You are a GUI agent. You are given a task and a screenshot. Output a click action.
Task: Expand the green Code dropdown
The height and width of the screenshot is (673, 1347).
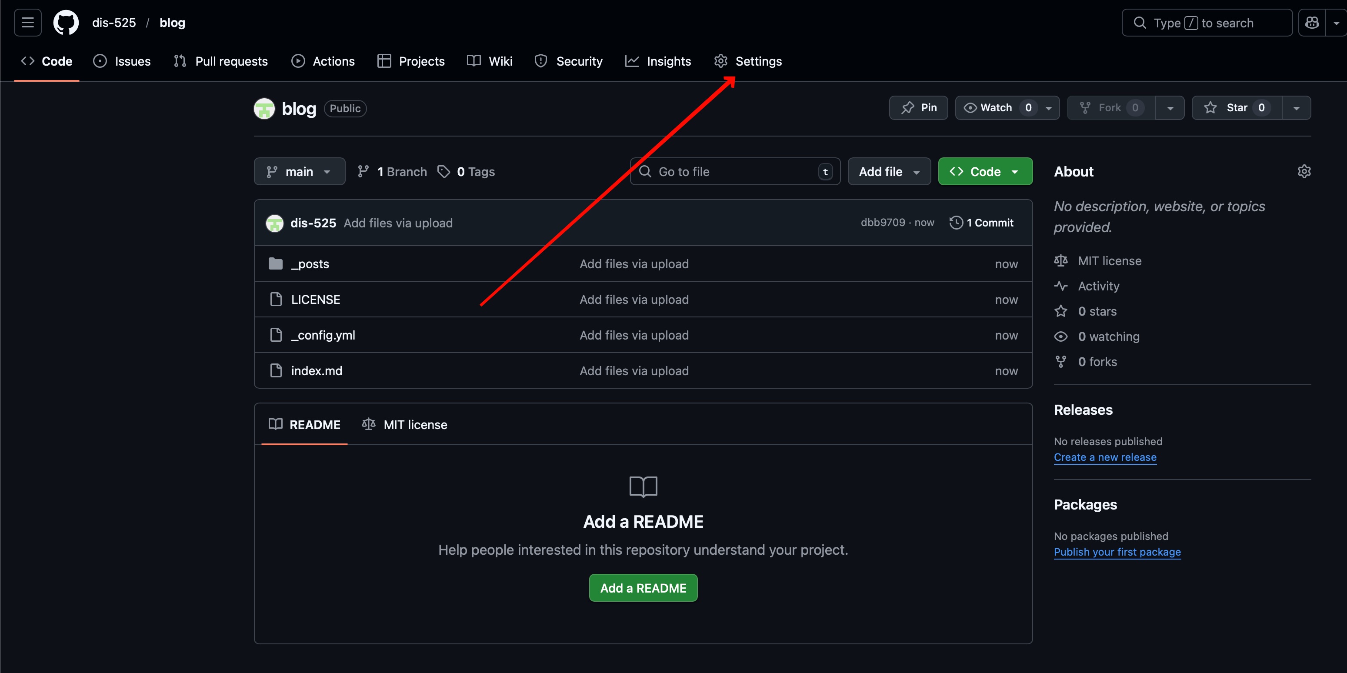tap(985, 172)
